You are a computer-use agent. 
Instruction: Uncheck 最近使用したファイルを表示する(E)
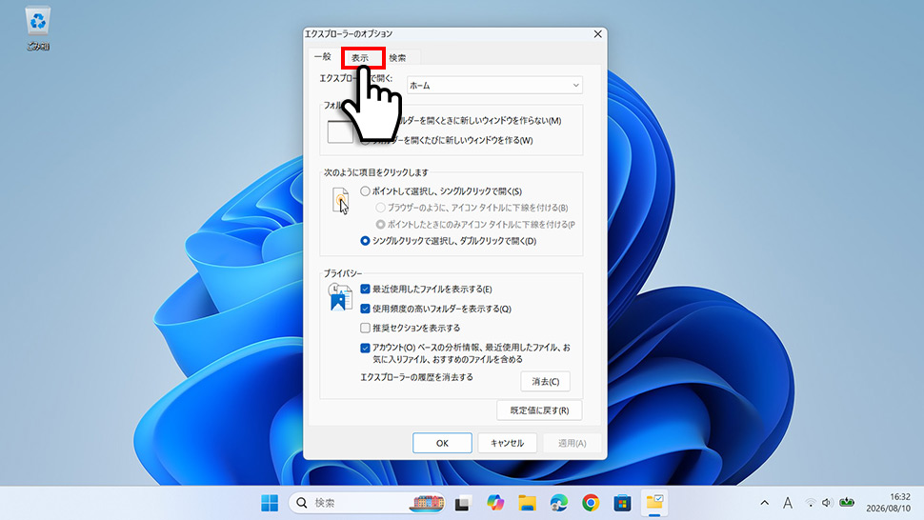366,290
